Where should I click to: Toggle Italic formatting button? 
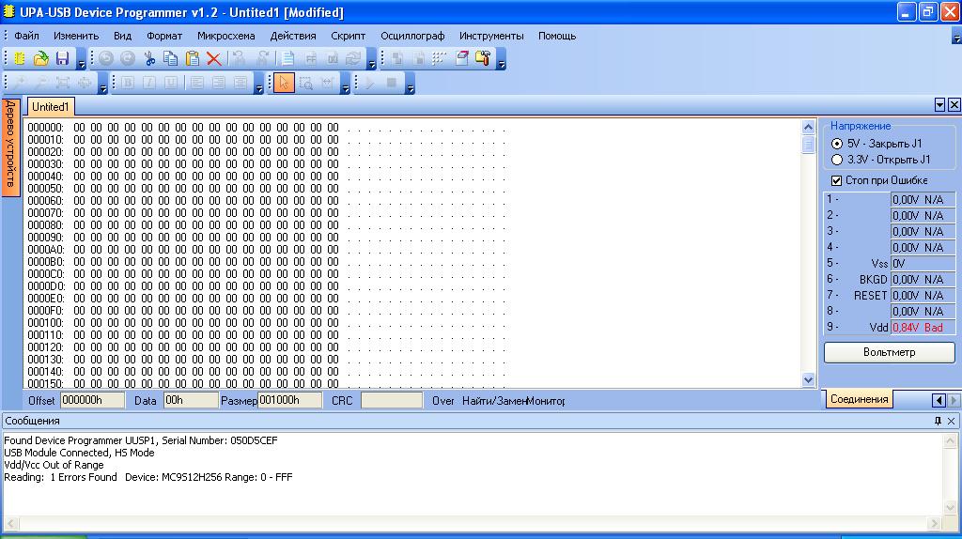tap(149, 83)
